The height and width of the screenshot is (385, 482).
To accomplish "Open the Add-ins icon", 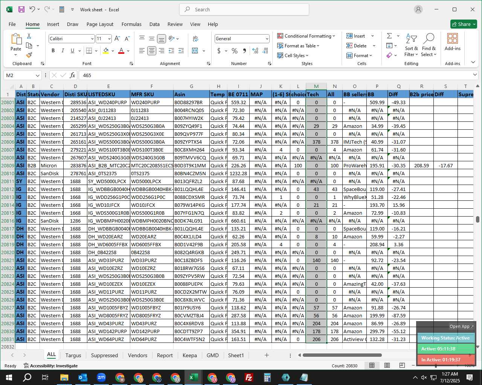I will (x=452, y=42).
